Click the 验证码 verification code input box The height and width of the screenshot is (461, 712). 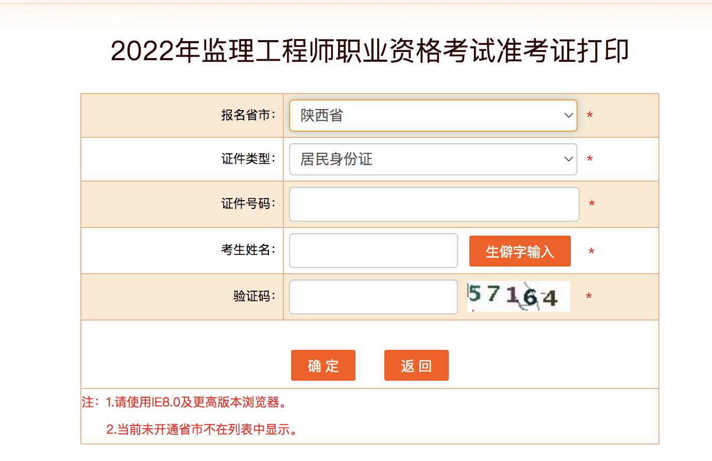(x=373, y=297)
